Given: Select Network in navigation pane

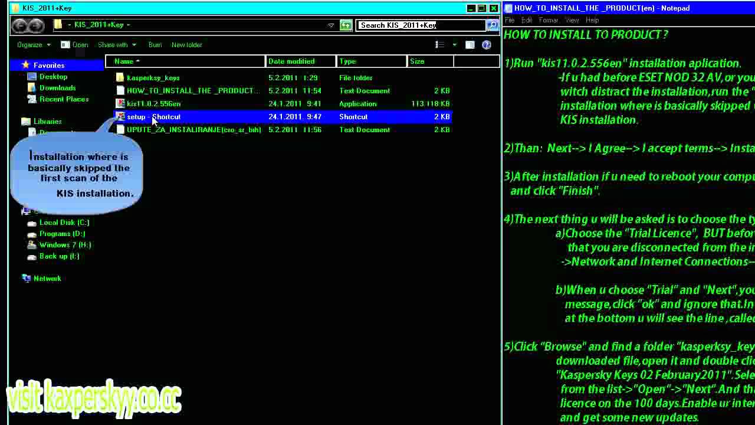Looking at the screenshot, I should [x=47, y=279].
